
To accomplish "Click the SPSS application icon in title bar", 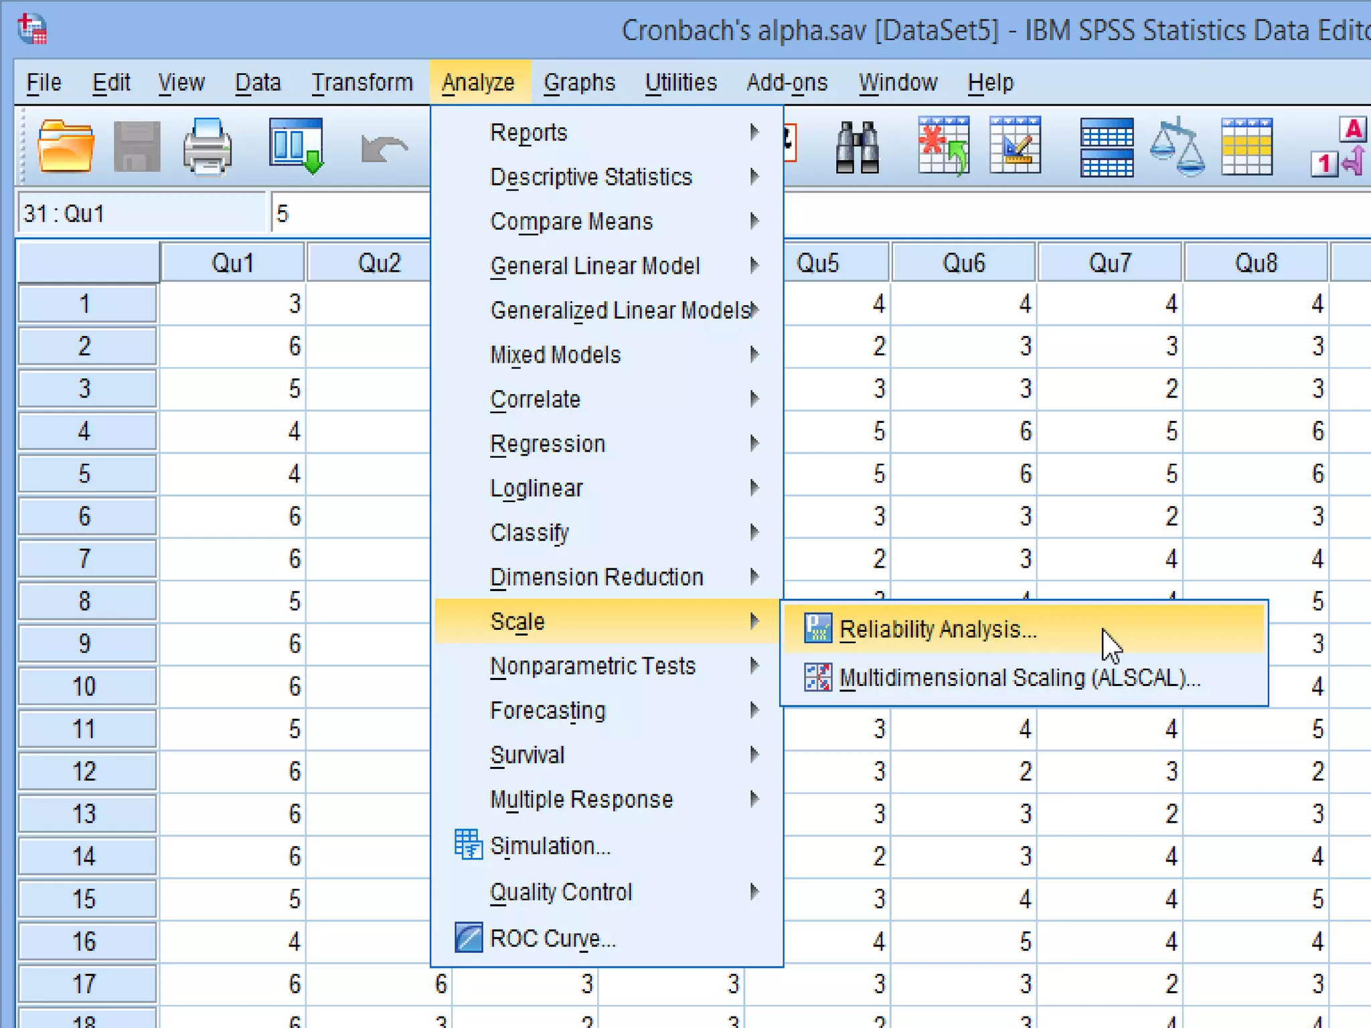I will (32, 29).
